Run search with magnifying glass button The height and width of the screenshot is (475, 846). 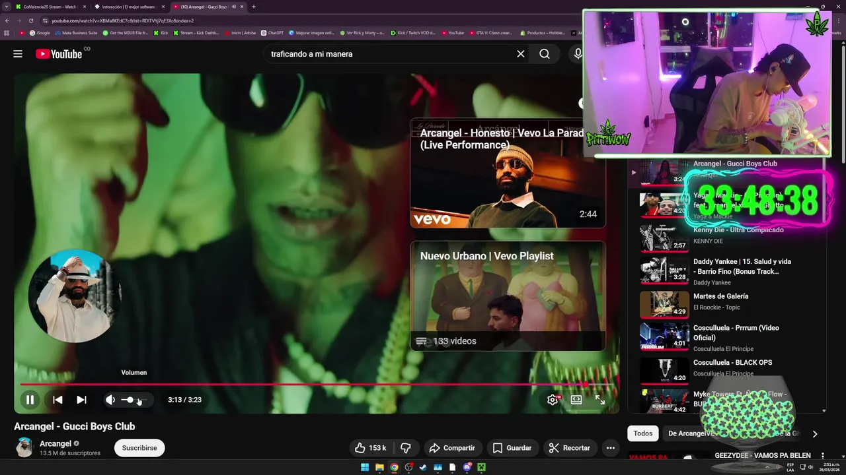click(545, 54)
